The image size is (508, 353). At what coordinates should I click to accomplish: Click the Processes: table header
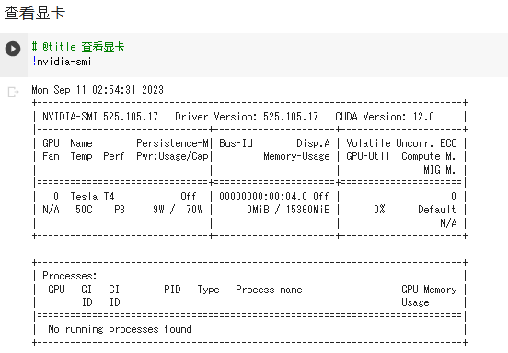[x=70, y=276]
